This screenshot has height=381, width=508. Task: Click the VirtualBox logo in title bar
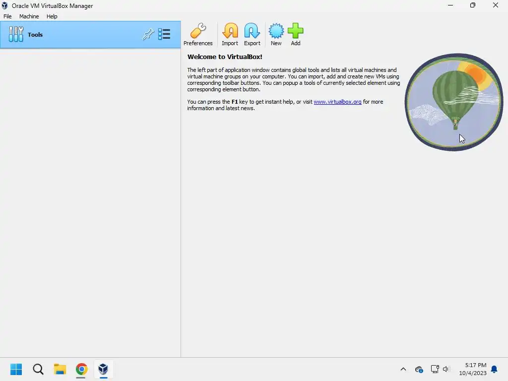click(x=4, y=5)
